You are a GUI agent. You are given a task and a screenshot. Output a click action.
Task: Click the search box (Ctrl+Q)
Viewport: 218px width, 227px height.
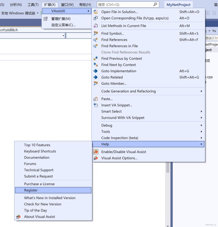(x=128, y=5)
